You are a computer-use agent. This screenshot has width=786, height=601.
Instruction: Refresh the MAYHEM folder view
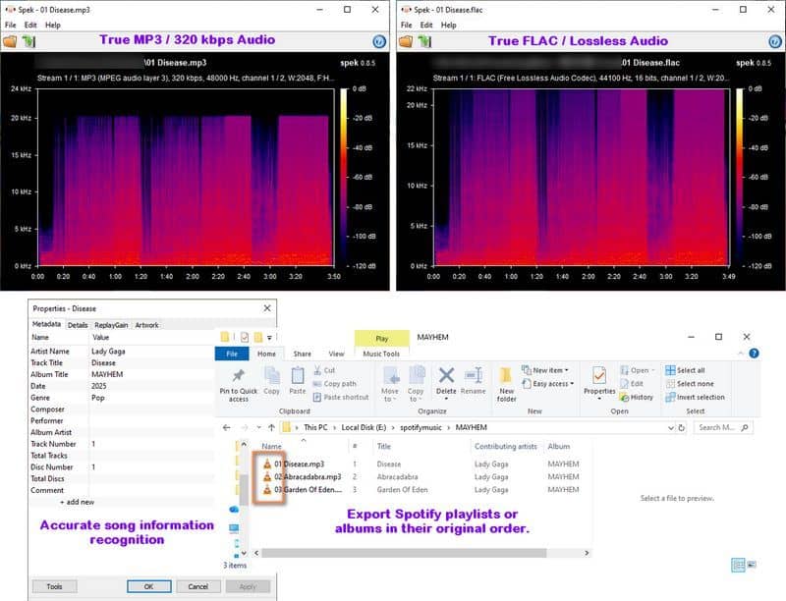tap(681, 428)
